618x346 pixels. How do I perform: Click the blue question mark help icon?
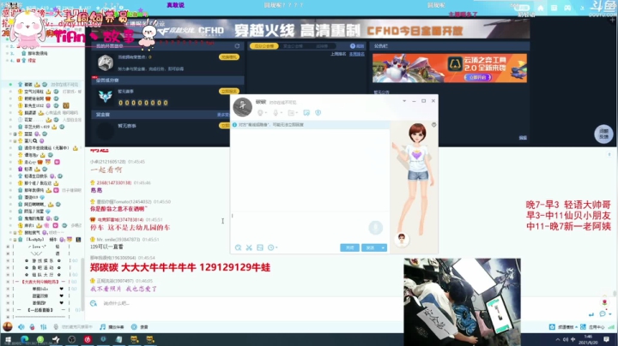(x=353, y=46)
